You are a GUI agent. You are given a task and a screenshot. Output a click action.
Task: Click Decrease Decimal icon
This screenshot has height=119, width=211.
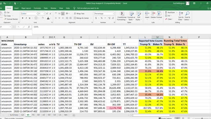[x=113, y=18]
